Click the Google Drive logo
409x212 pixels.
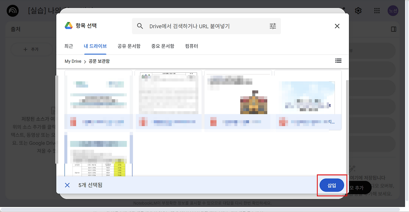tap(69, 26)
